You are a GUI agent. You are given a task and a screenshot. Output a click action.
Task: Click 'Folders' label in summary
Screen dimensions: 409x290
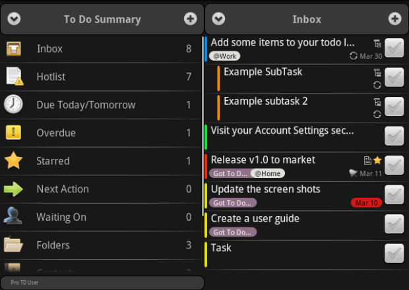pos(53,245)
